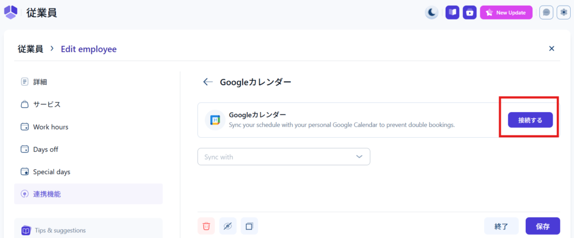This screenshot has height=238, width=574.
Task: Click the New Update button
Action: [x=506, y=12]
